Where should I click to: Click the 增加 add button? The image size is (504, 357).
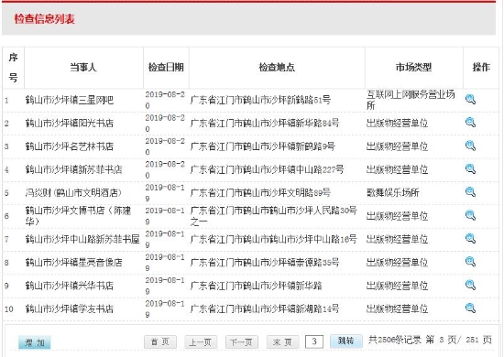pos(35,342)
